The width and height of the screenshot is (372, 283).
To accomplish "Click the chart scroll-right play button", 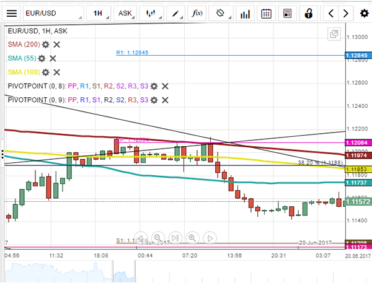I will pyautogui.click(x=210, y=238).
